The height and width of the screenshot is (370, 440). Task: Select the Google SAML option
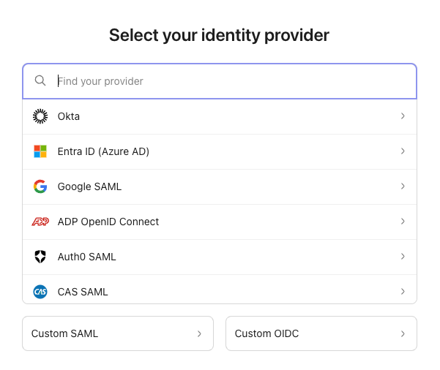89,186
